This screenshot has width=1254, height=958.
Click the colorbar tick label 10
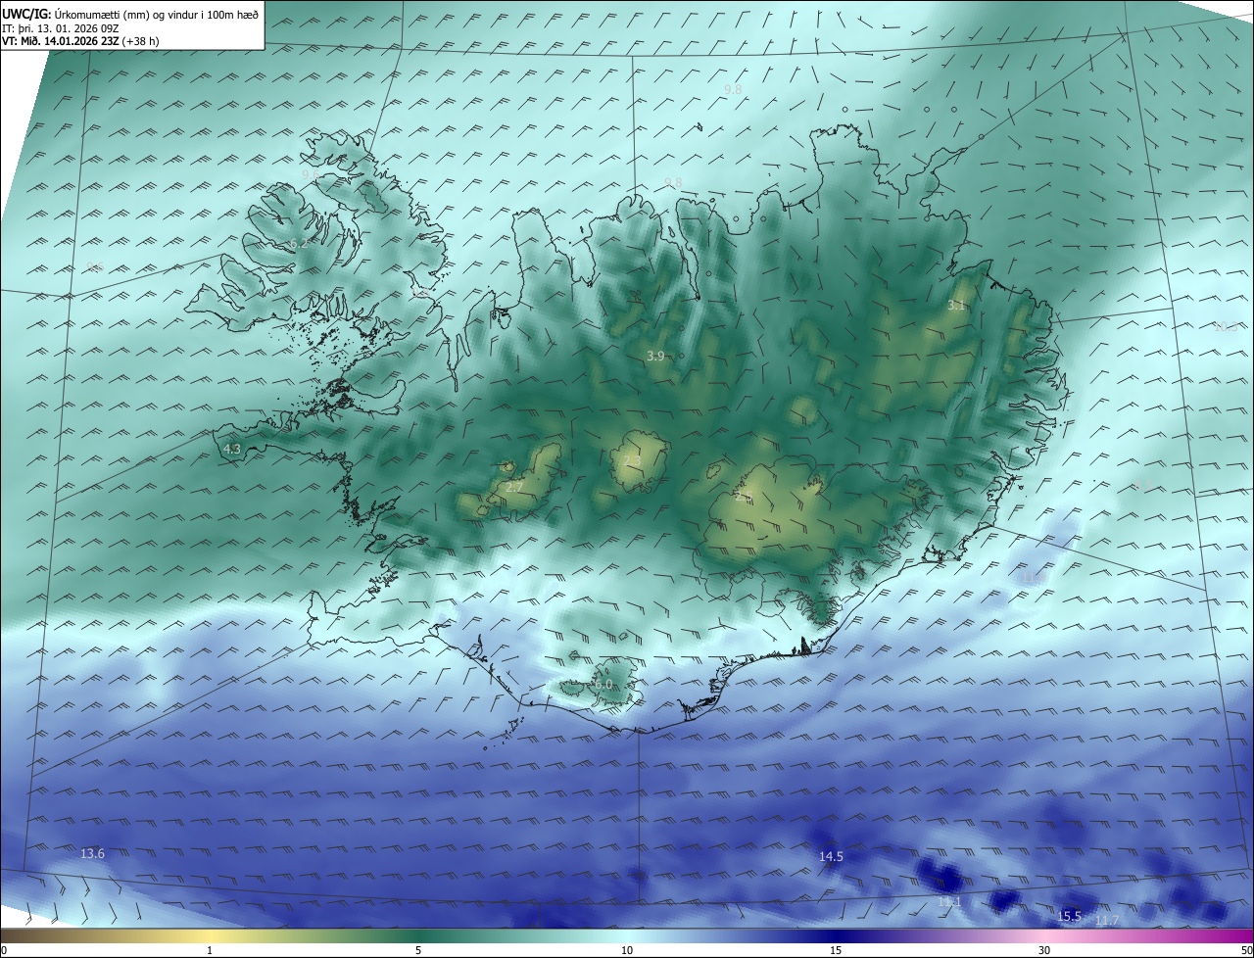[627, 950]
